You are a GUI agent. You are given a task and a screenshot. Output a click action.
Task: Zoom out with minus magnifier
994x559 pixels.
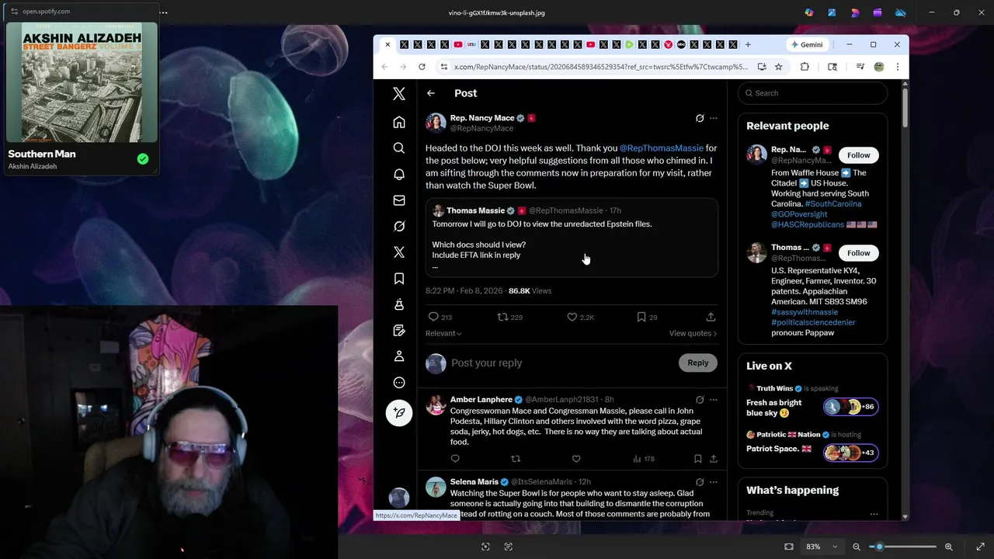coord(857,547)
